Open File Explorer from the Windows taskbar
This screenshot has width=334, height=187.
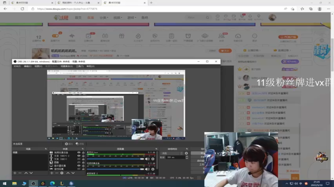15,183
